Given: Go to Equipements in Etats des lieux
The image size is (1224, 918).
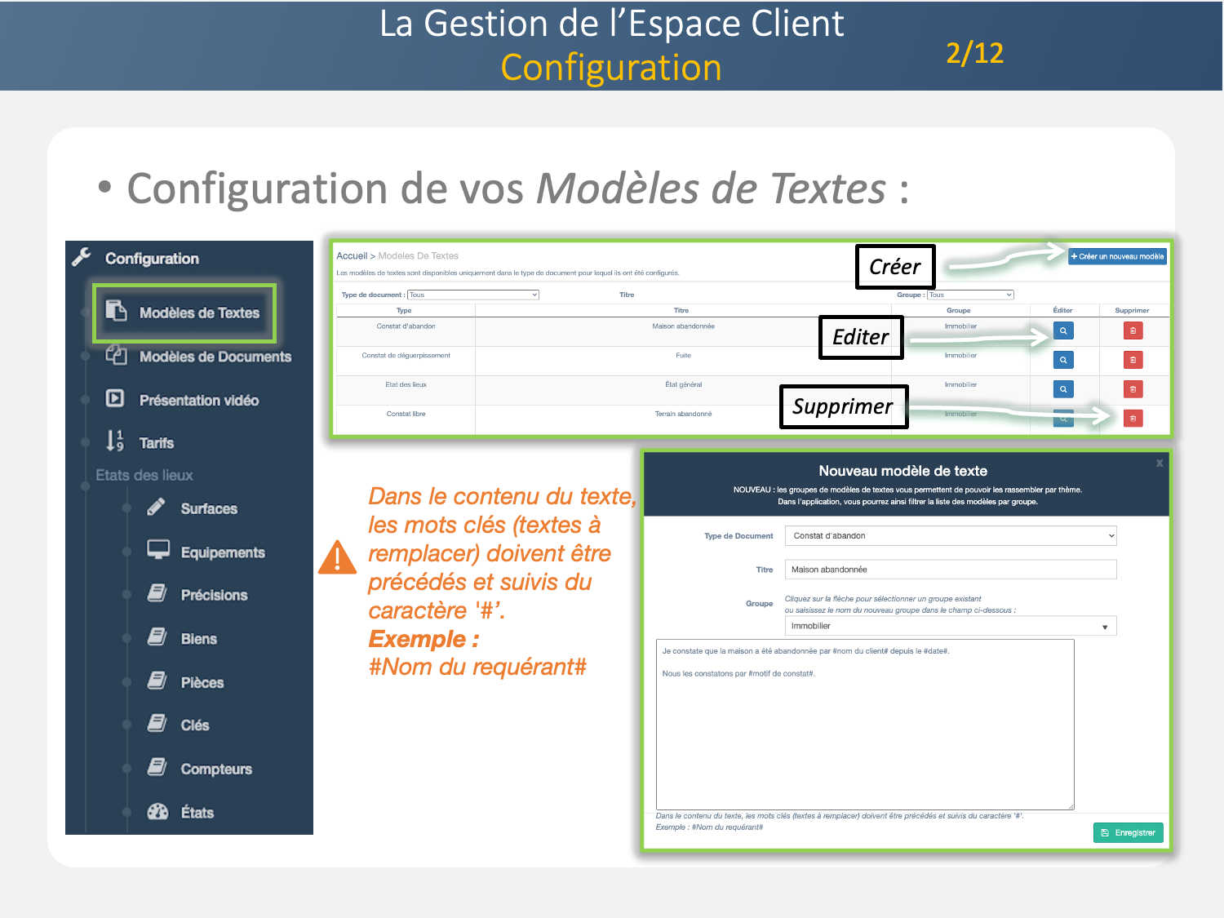Looking at the screenshot, I should point(222,552).
